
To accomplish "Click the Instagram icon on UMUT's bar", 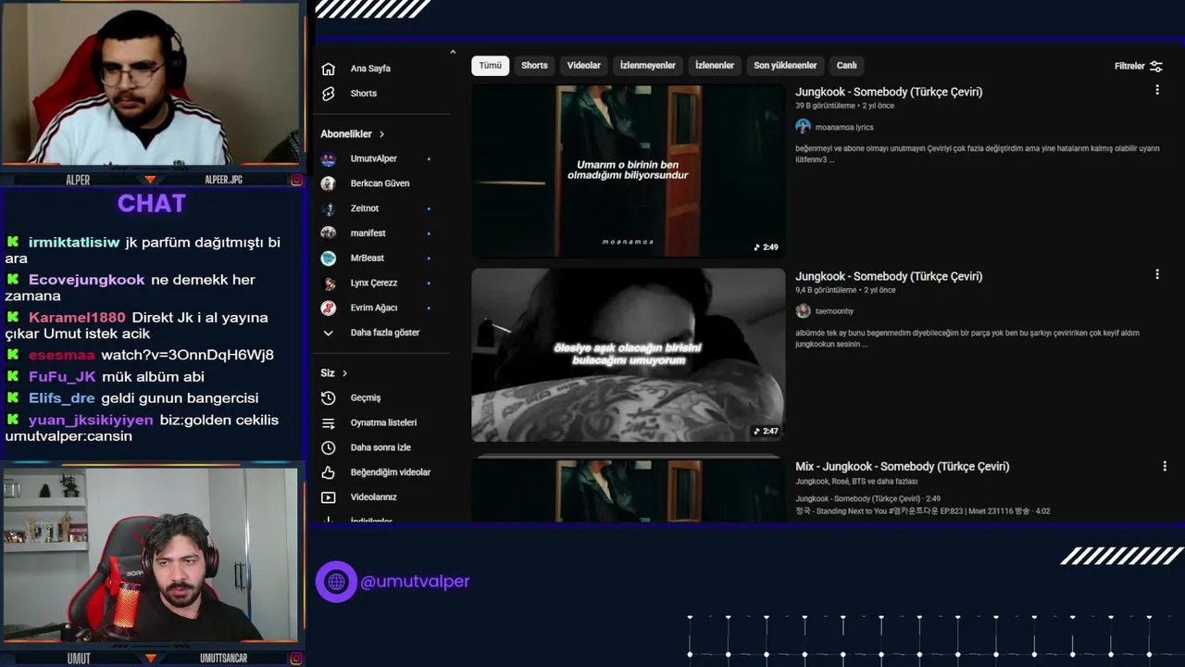I will tap(296, 659).
